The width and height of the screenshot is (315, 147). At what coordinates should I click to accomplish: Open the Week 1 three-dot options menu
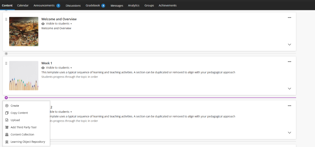(289, 62)
